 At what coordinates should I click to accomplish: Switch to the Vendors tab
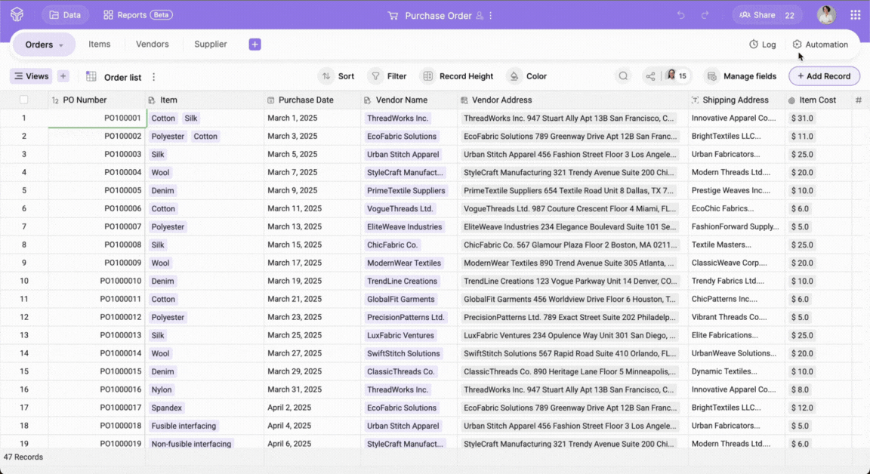coord(153,45)
